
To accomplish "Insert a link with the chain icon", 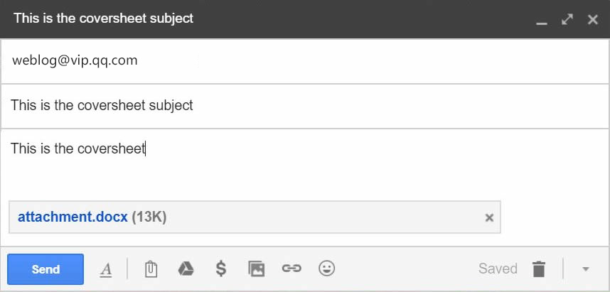I will [291, 269].
